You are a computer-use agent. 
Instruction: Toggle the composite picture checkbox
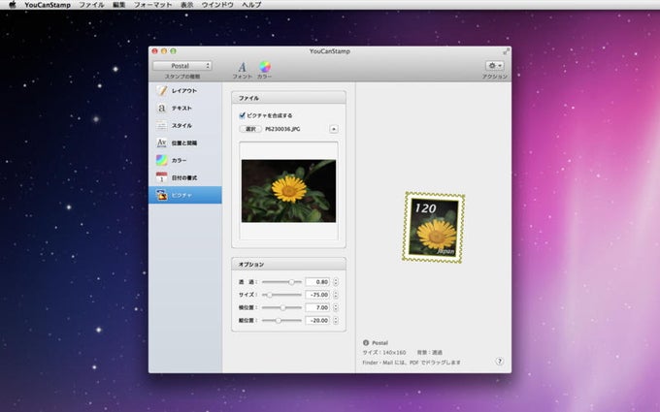(x=242, y=115)
